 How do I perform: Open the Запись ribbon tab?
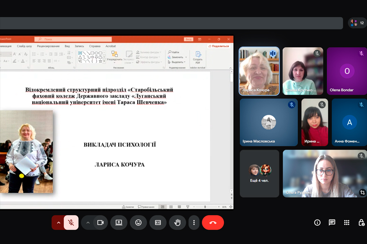click(x=80, y=46)
